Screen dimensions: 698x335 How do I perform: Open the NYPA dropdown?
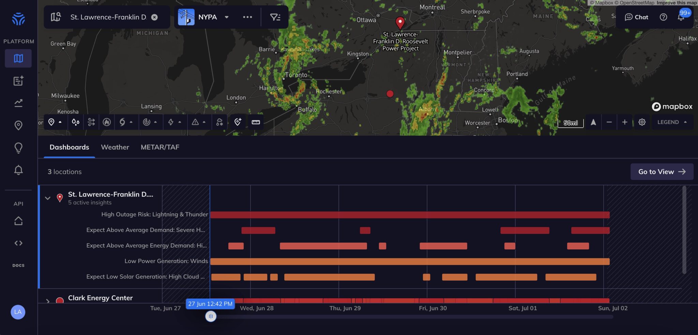[x=226, y=17]
